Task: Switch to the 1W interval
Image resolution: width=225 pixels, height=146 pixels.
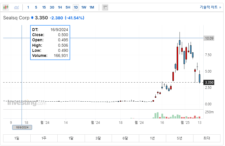Action: [x=84, y=7]
